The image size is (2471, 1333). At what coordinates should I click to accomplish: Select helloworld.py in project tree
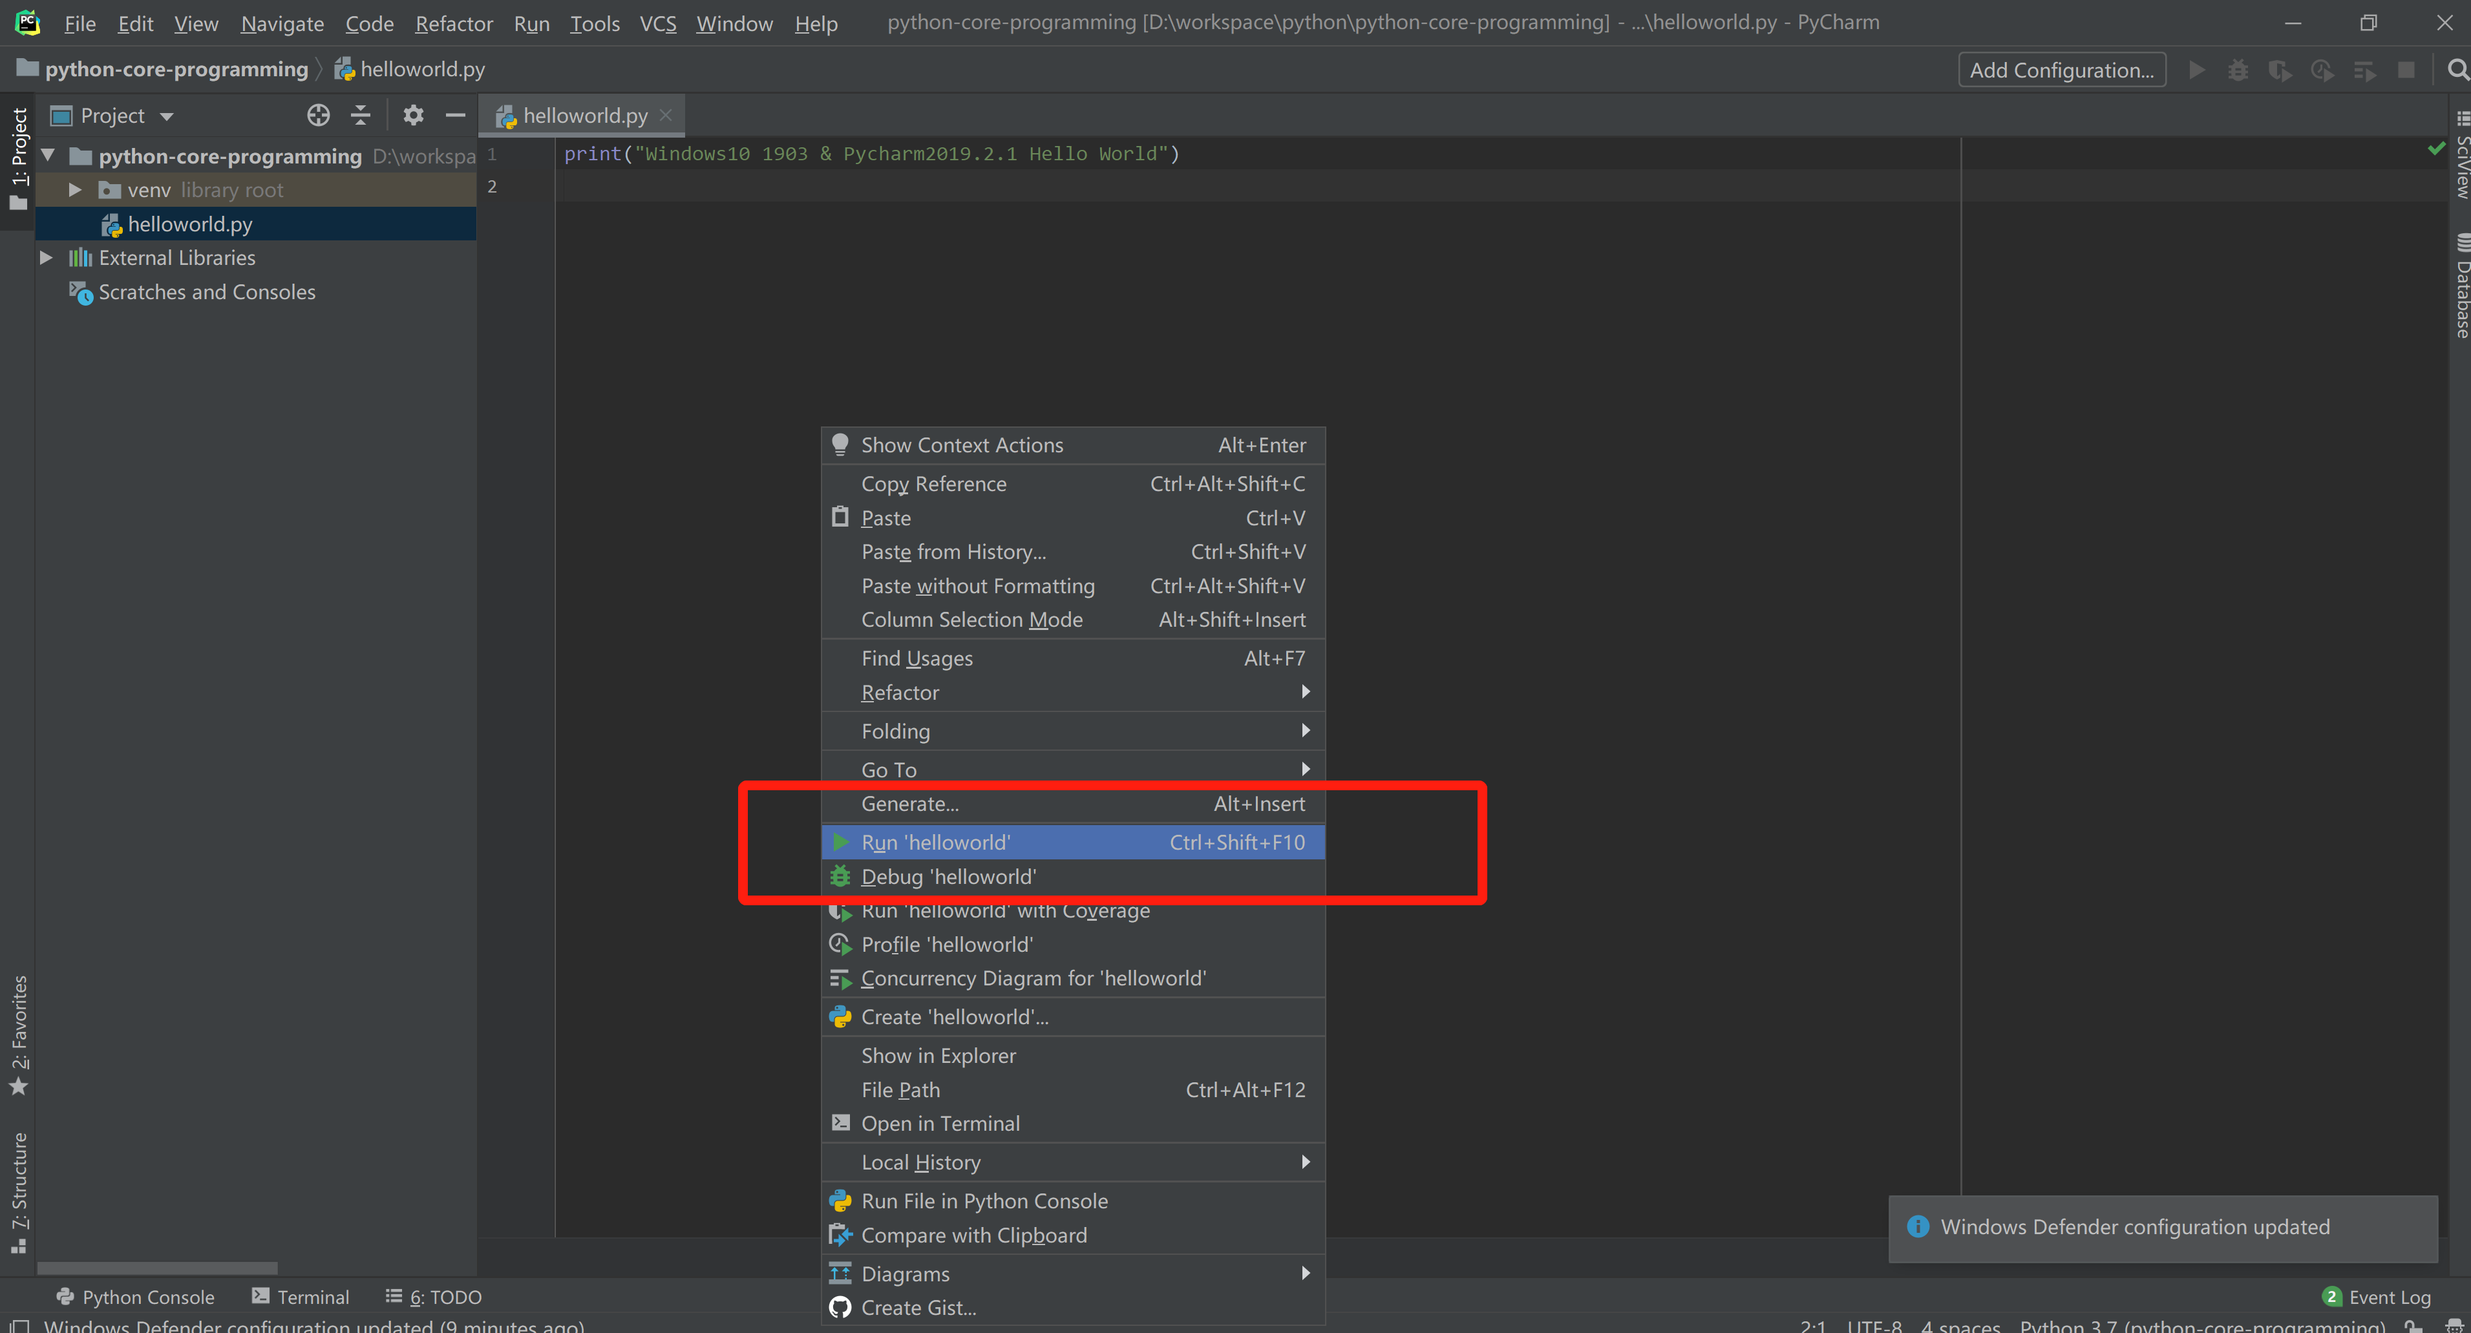point(256,224)
